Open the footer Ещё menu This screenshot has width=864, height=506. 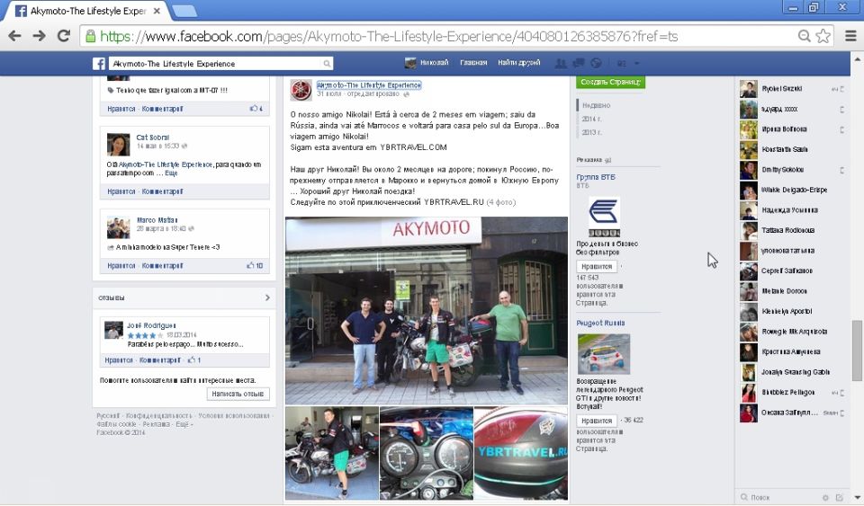click(183, 424)
